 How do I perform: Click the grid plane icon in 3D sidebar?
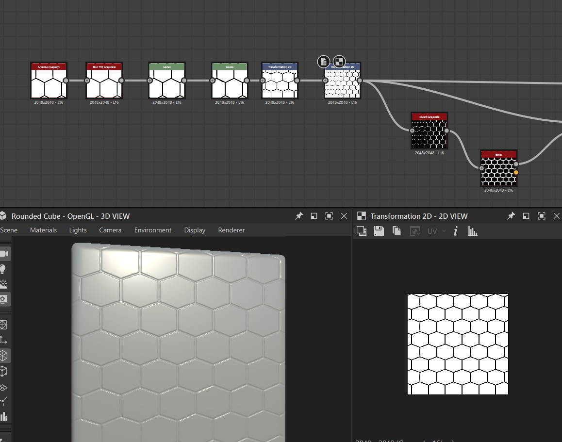click(3, 388)
